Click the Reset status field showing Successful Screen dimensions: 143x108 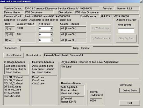tap(91, 55)
